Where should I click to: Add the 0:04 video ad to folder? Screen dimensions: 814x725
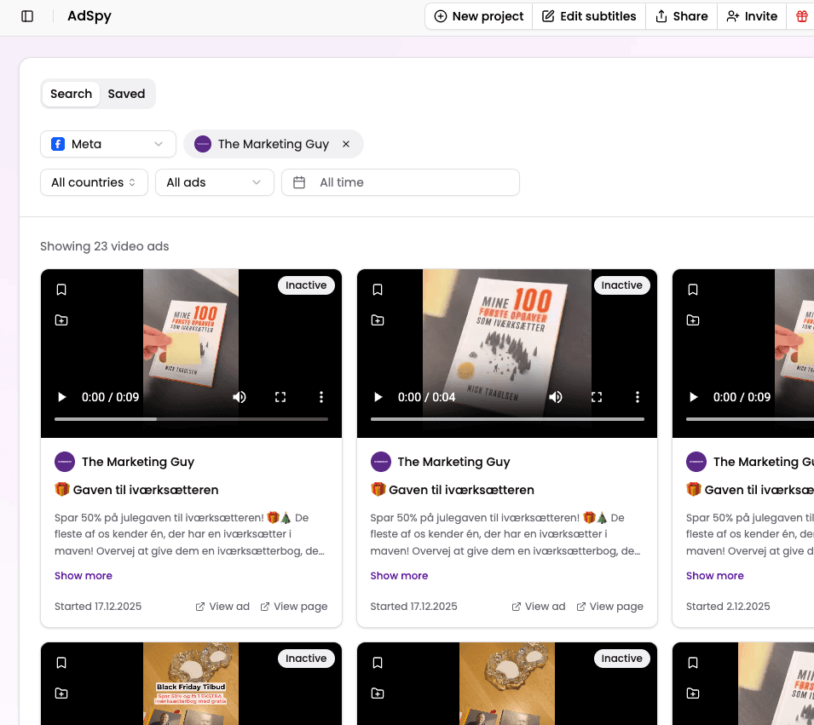(378, 320)
